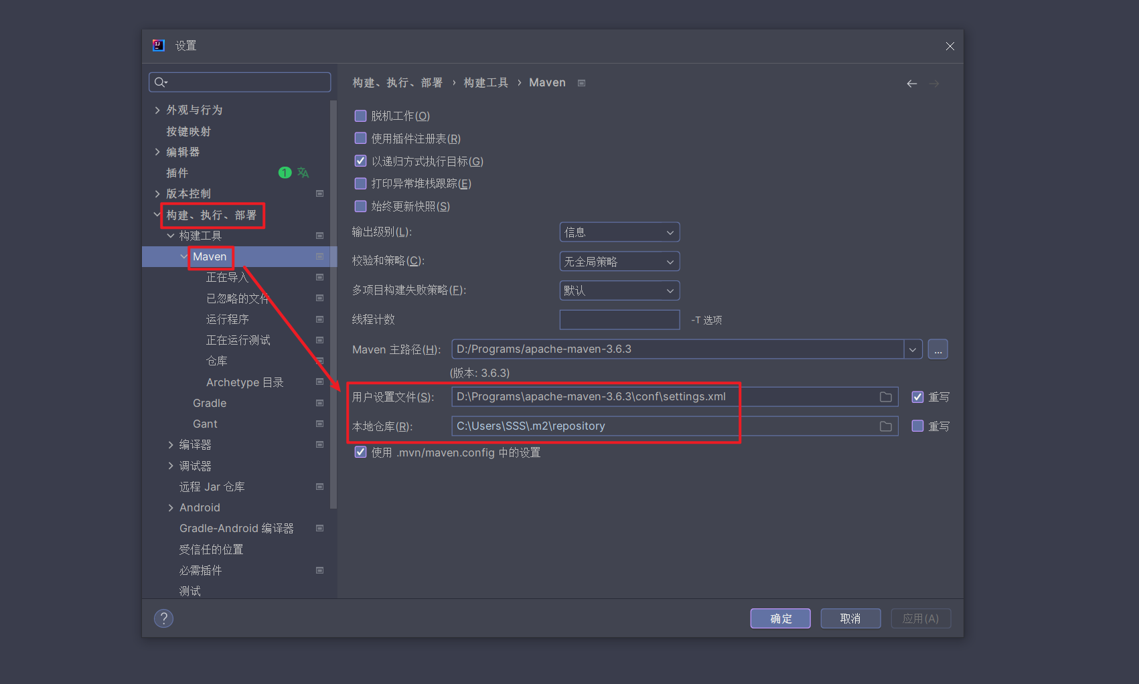
Task: Click the project icon on Maven row
Action: (x=319, y=256)
